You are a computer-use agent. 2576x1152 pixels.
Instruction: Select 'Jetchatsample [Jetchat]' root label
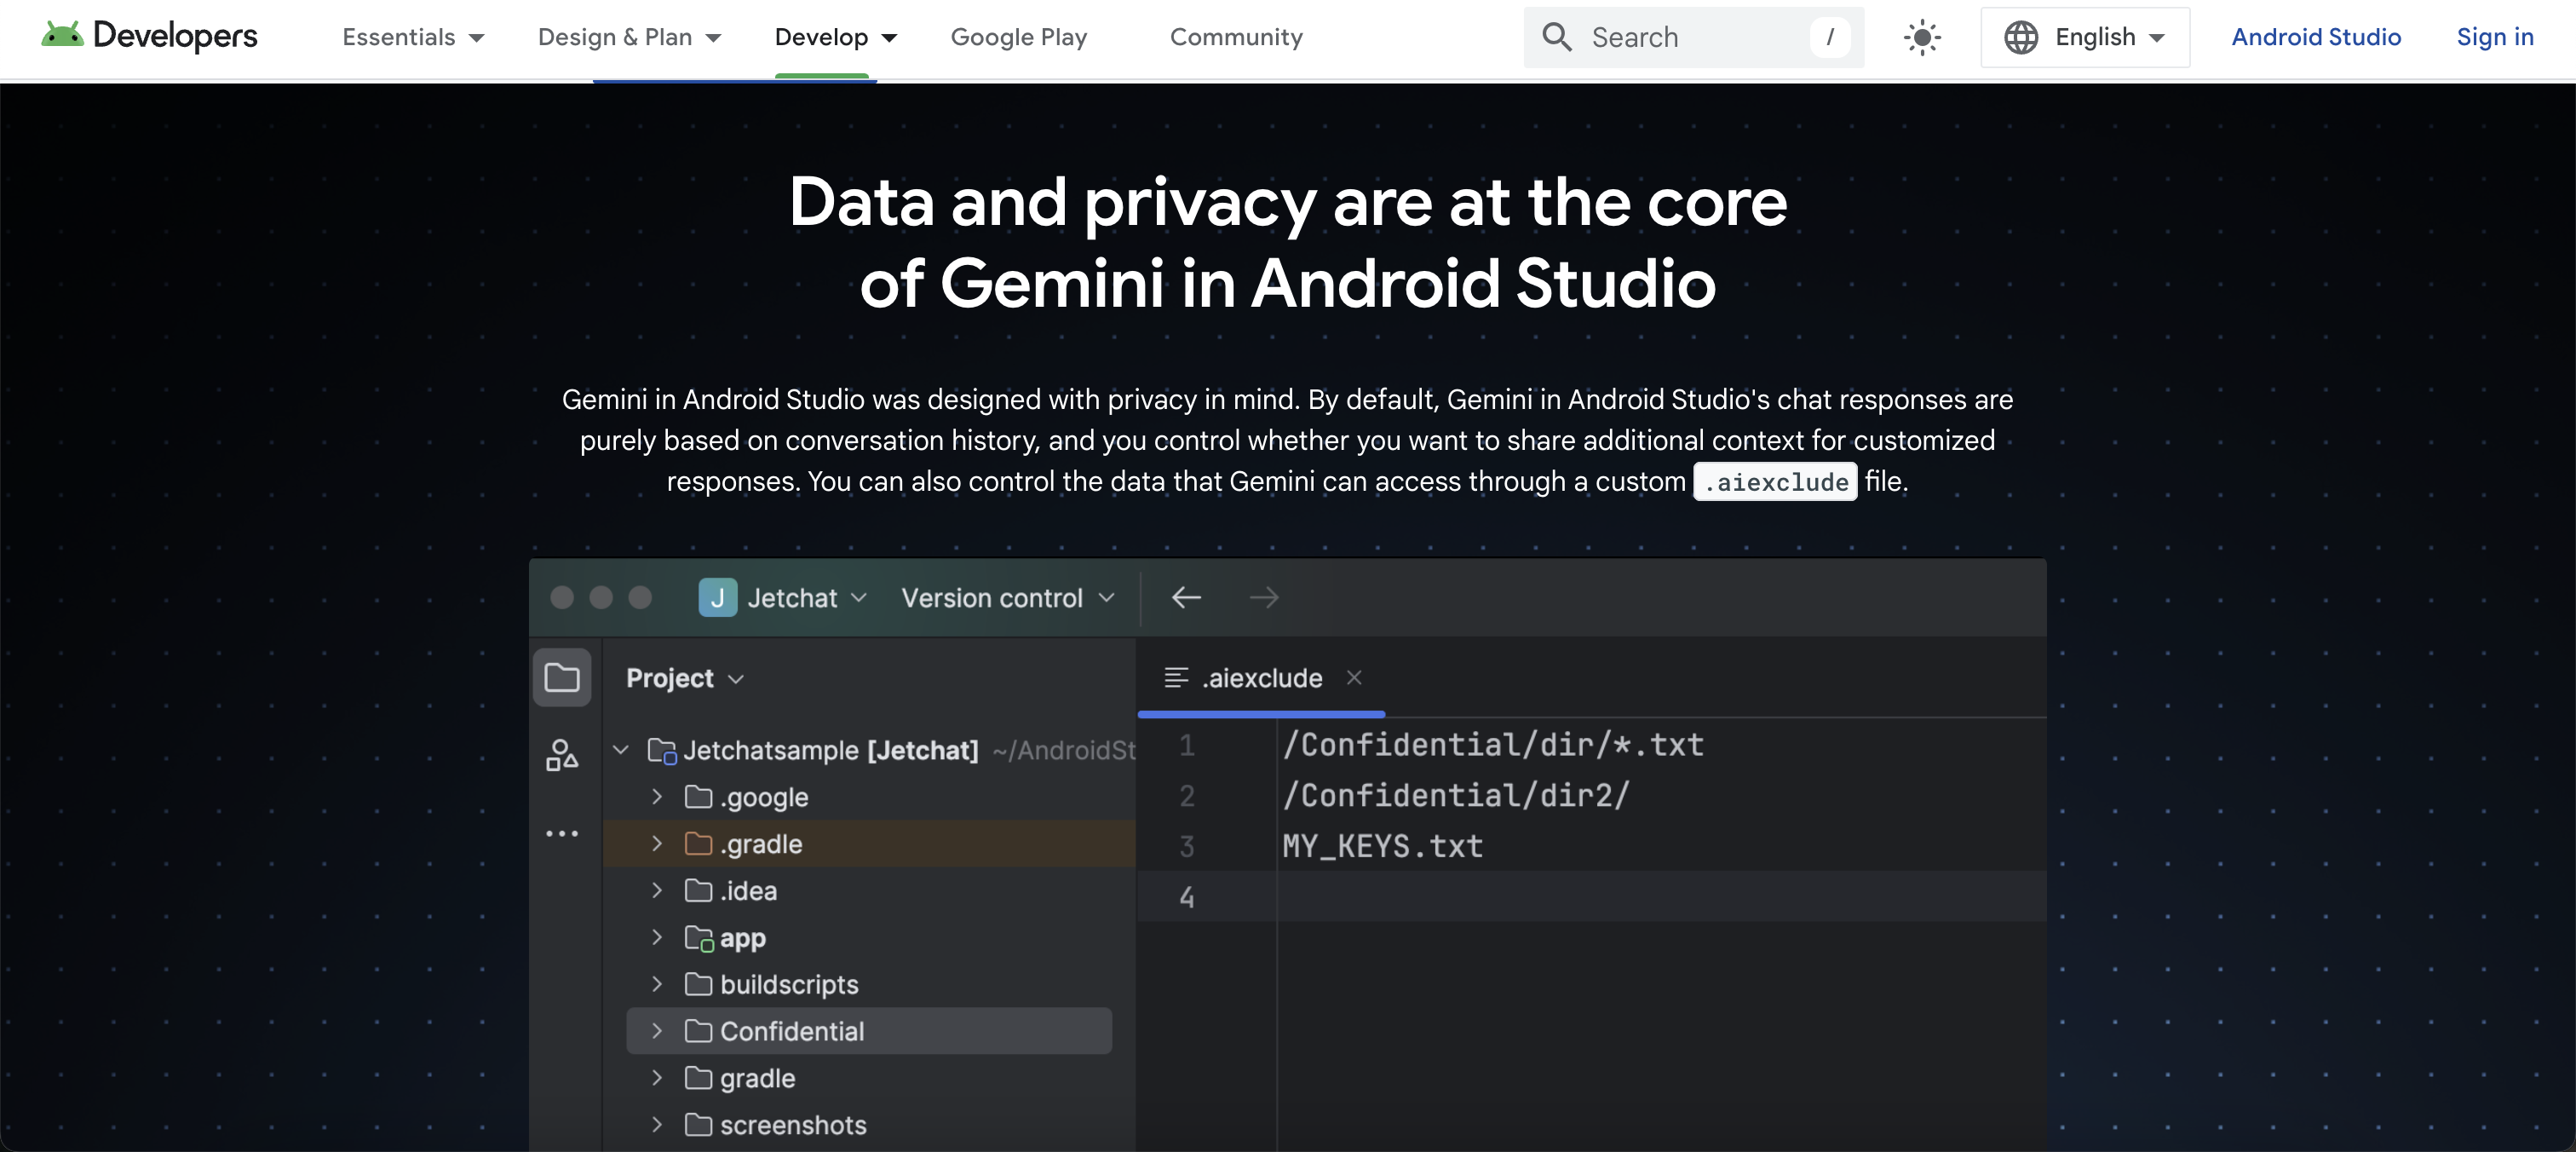tap(831, 750)
